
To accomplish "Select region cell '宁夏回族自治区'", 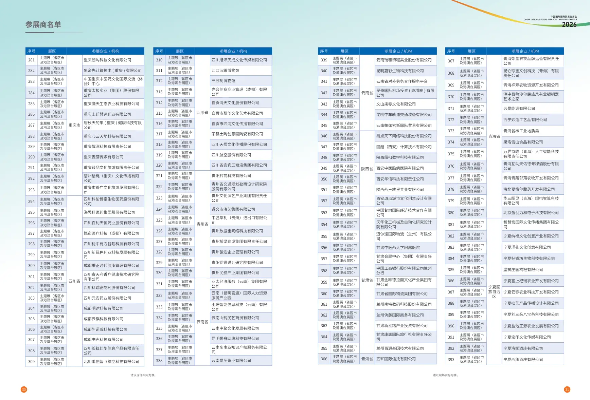I will [x=494, y=291].
